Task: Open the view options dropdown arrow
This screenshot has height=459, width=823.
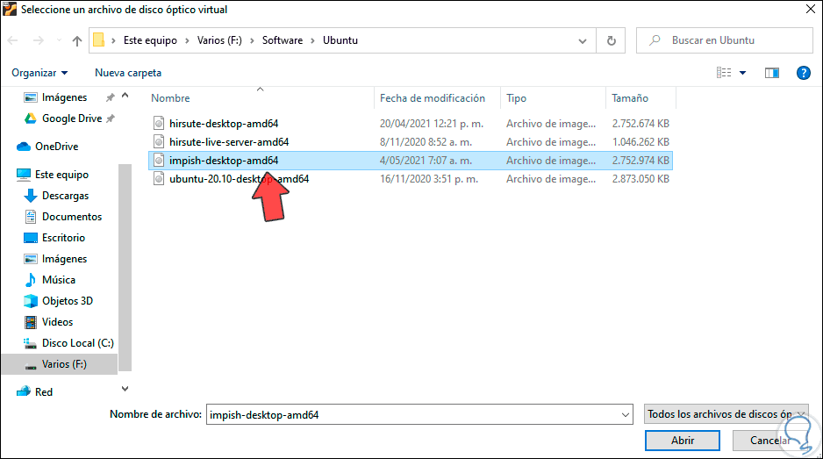Action: point(742,73)
